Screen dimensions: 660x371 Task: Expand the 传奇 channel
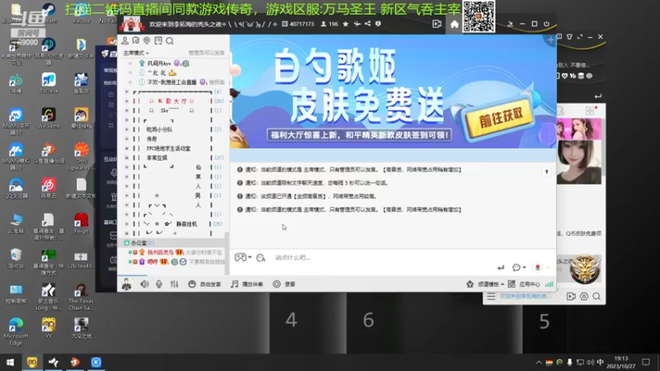tap(127, 139)
